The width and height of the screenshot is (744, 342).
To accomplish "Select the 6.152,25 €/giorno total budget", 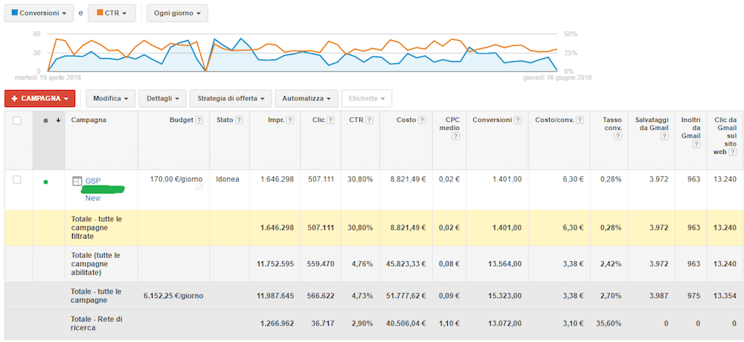I will [173, 295].
